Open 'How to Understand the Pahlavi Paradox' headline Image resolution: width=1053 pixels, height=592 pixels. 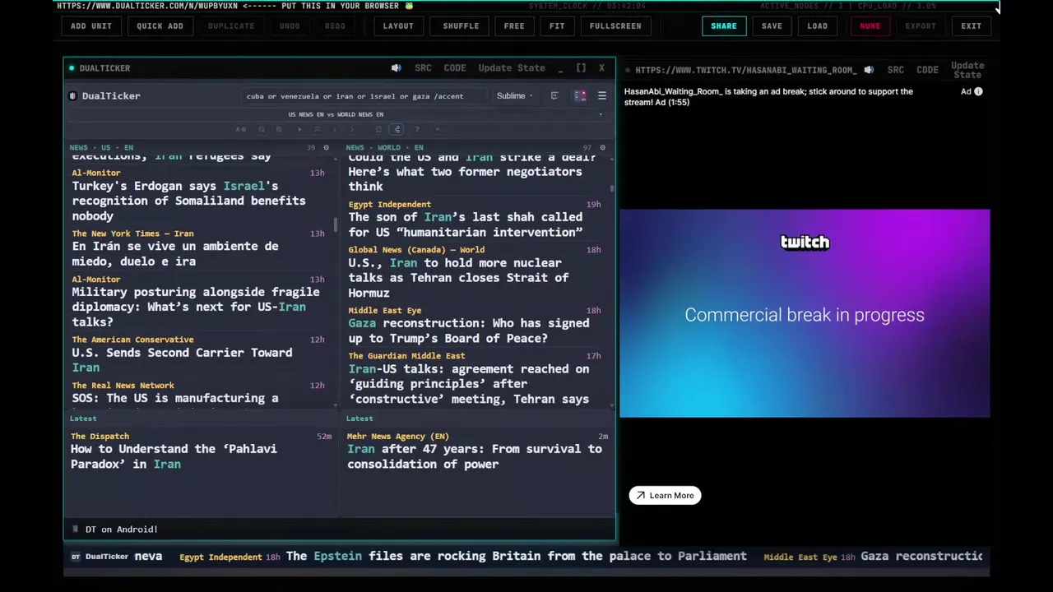174,456
